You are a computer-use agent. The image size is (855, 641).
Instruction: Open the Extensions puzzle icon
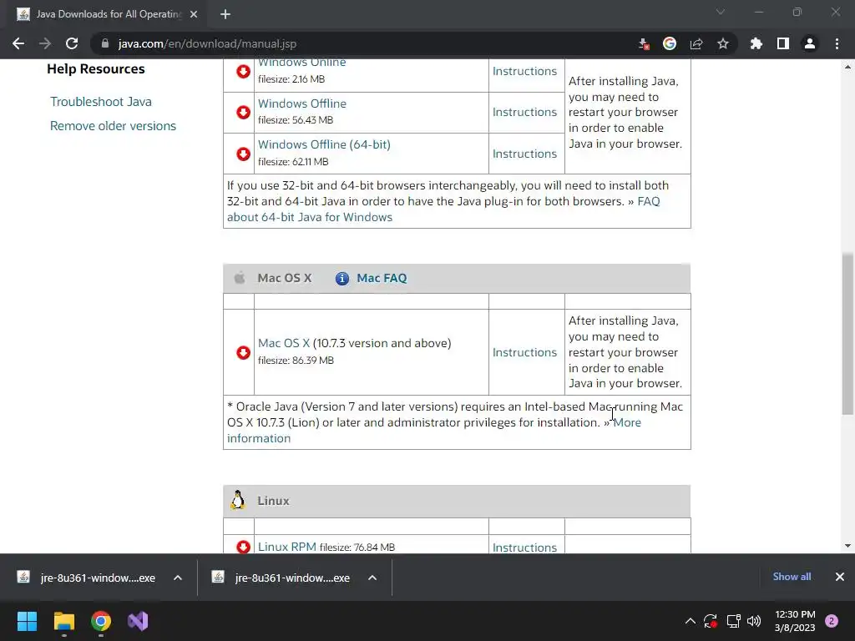(756, 43)
